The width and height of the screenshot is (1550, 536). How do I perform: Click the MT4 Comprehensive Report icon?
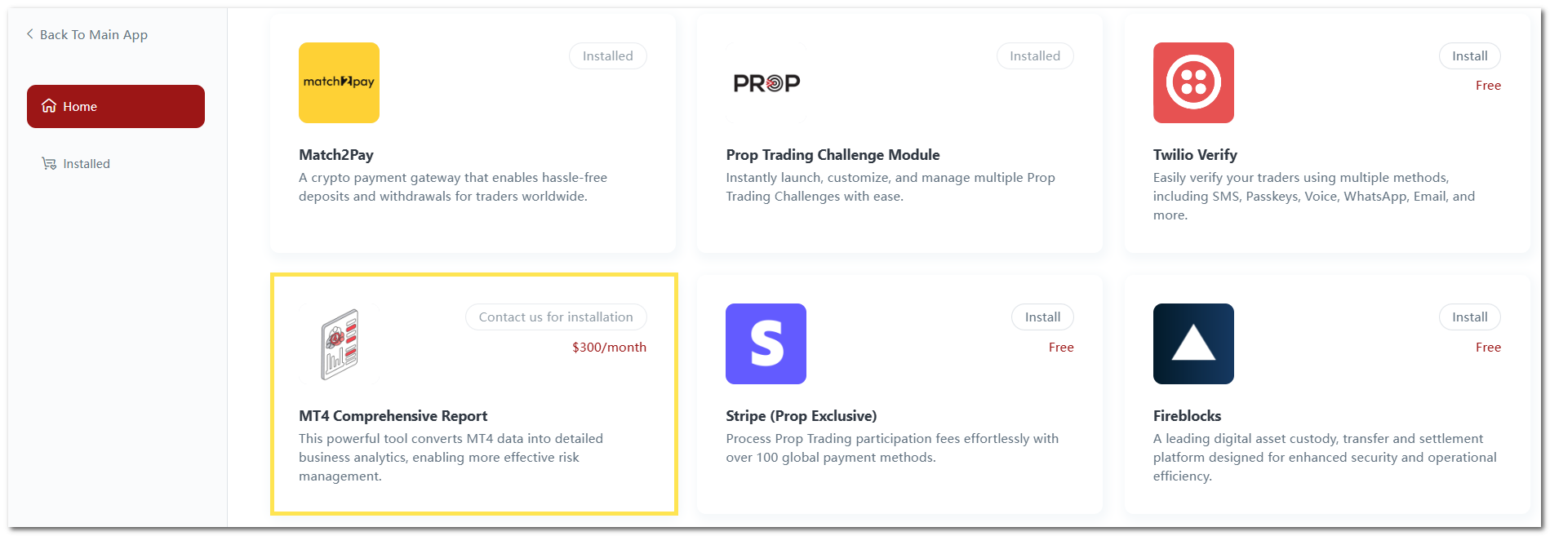tap(340, 343)
